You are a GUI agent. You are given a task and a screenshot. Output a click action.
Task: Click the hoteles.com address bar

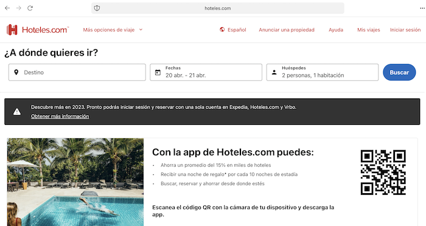(218, 8)
